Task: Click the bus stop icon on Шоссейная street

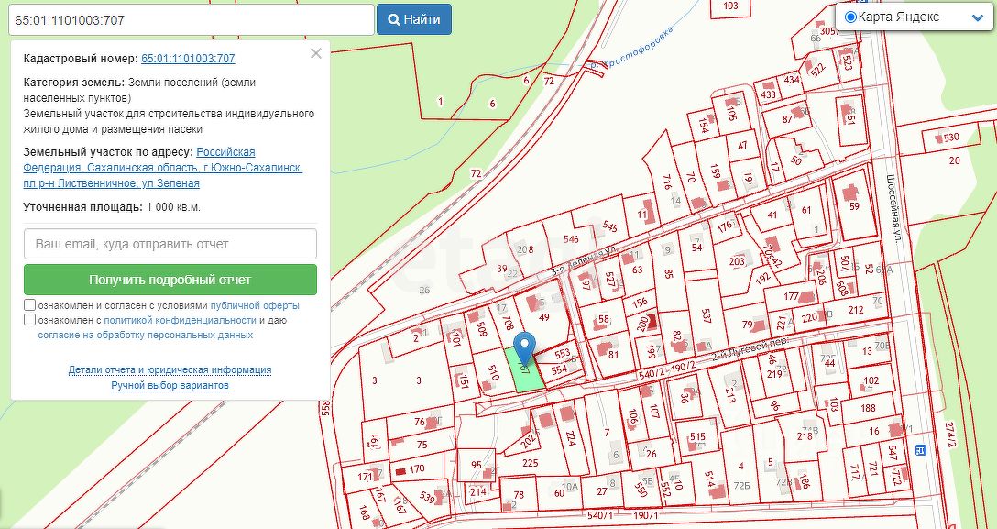Action: (920, 450)
